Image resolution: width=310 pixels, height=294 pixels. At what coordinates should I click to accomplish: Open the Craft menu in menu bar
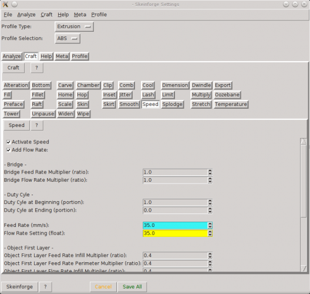tap(46, 15)
